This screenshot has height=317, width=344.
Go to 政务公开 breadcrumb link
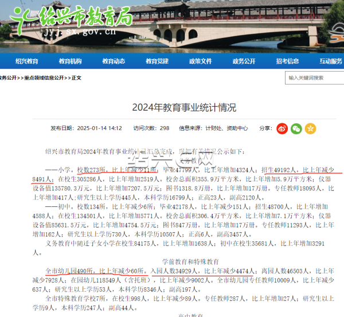(x=8, y=78)
